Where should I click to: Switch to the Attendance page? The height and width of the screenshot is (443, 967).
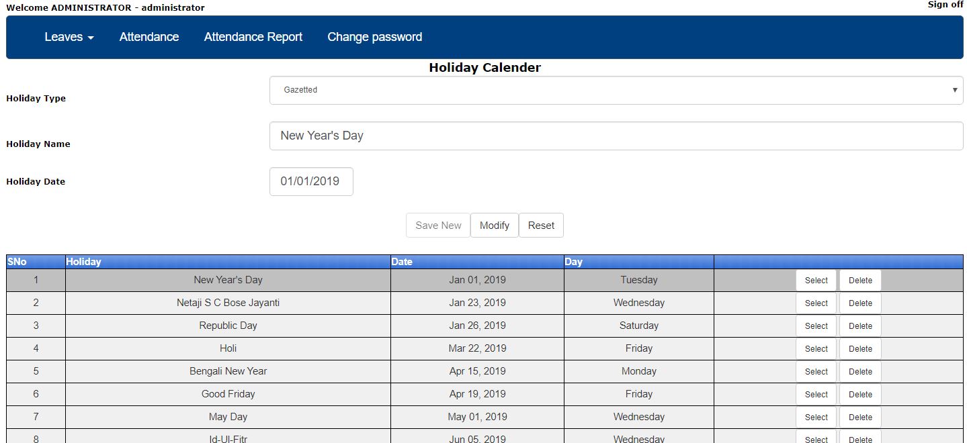click(149, 37)
